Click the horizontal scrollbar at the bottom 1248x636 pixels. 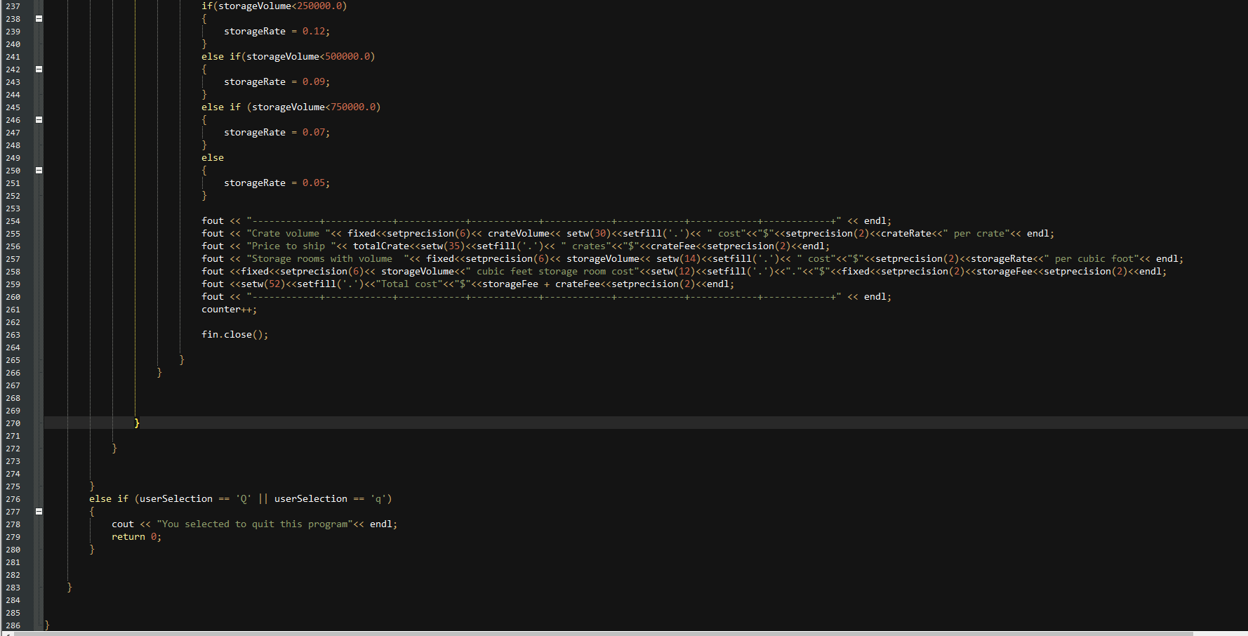[421, 632]
